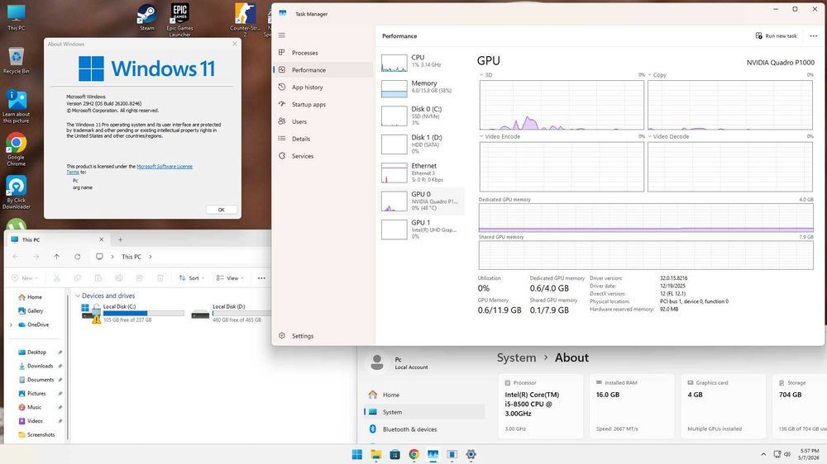This screenshot has height=464, width=827.
Task: Open the New dropdown in File Explorer
Action: click(25, 278)
